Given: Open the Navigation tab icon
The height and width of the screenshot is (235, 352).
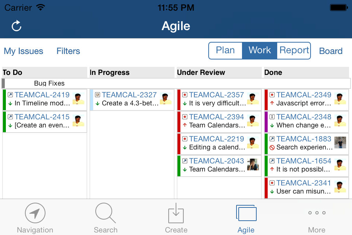Looking at the screenshot, I should 35,213.
